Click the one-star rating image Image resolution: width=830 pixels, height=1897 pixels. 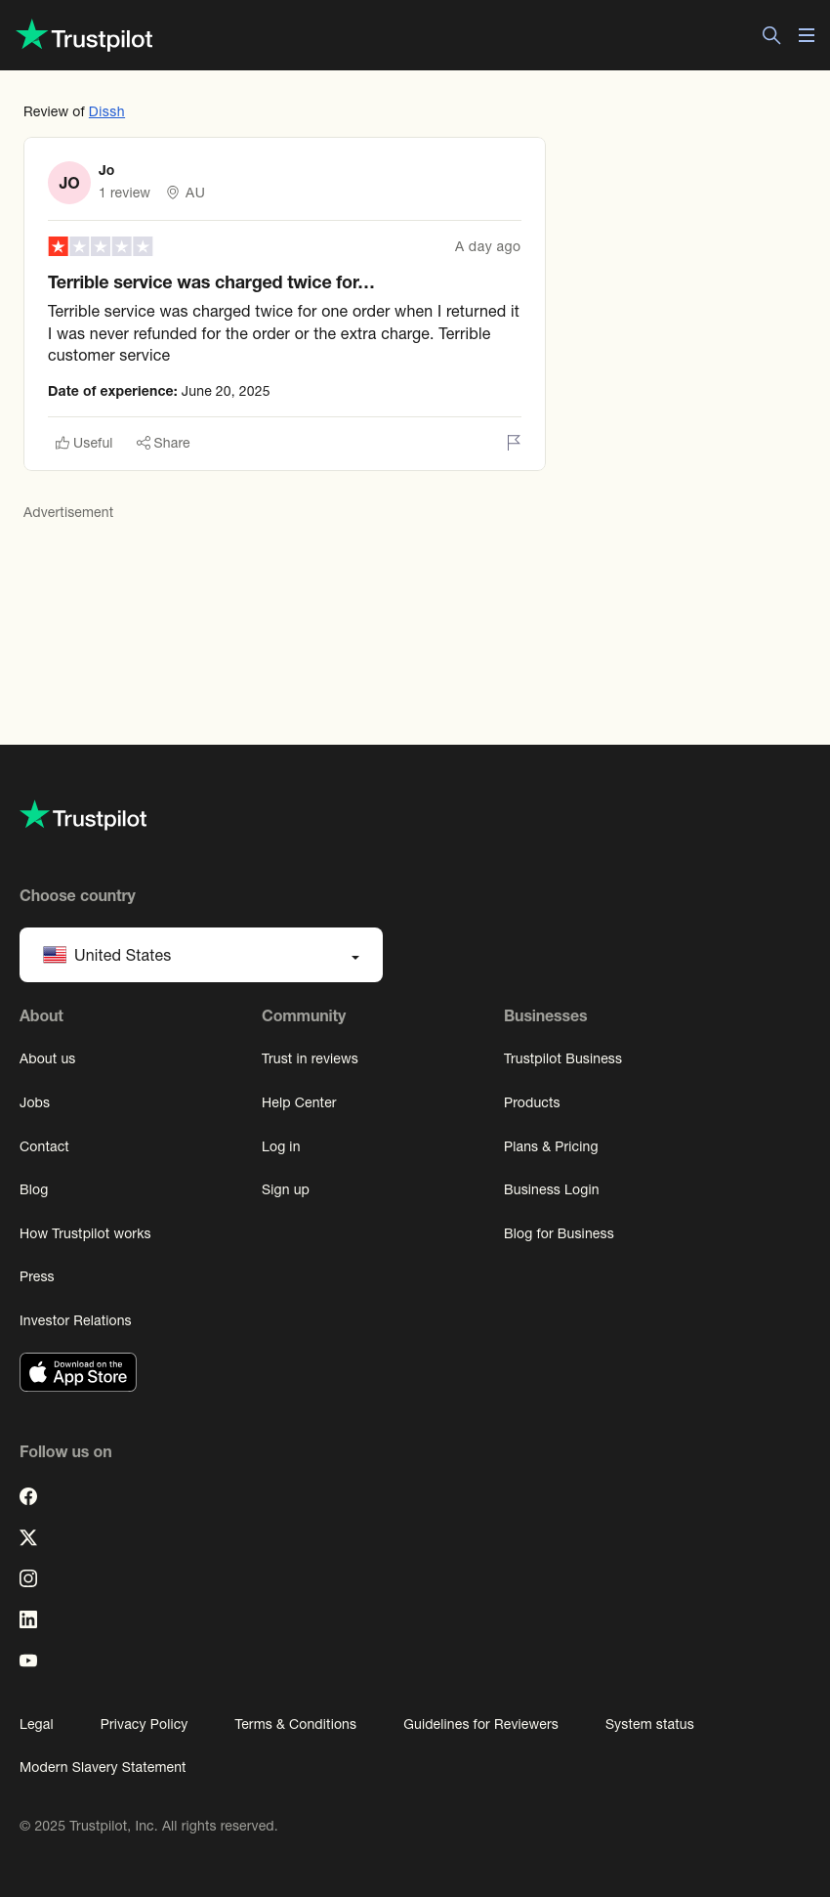[101, 246]
